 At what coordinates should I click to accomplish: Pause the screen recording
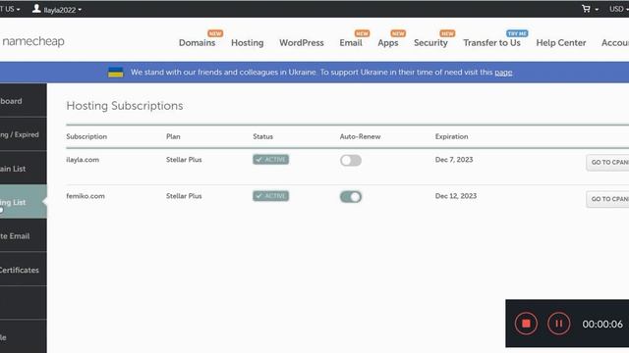pos(558,324)
